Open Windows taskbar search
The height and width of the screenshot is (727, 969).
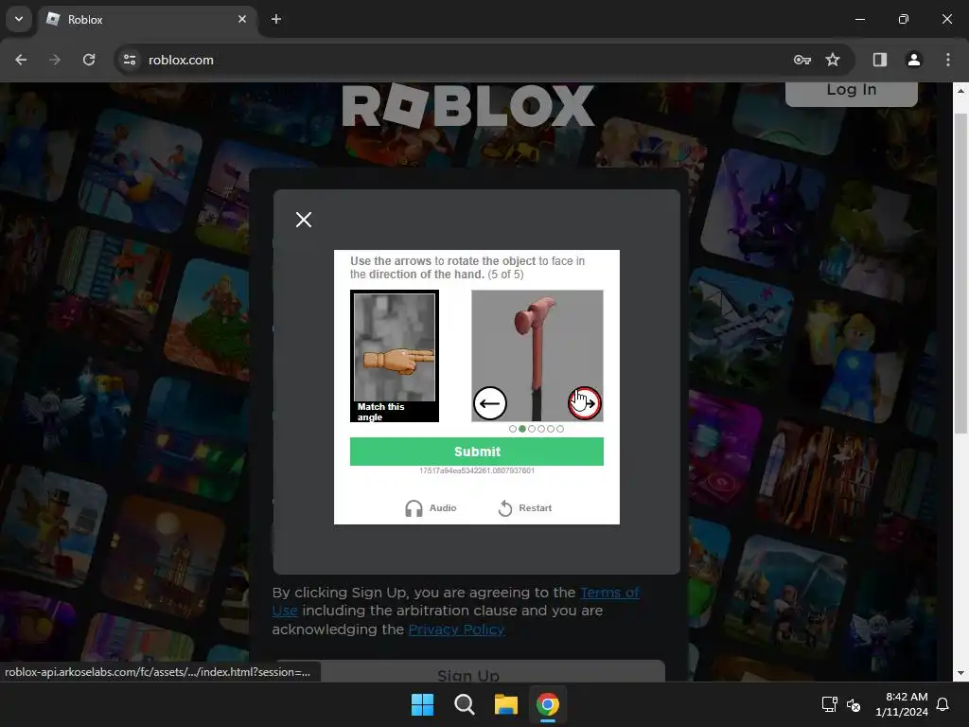464,704
